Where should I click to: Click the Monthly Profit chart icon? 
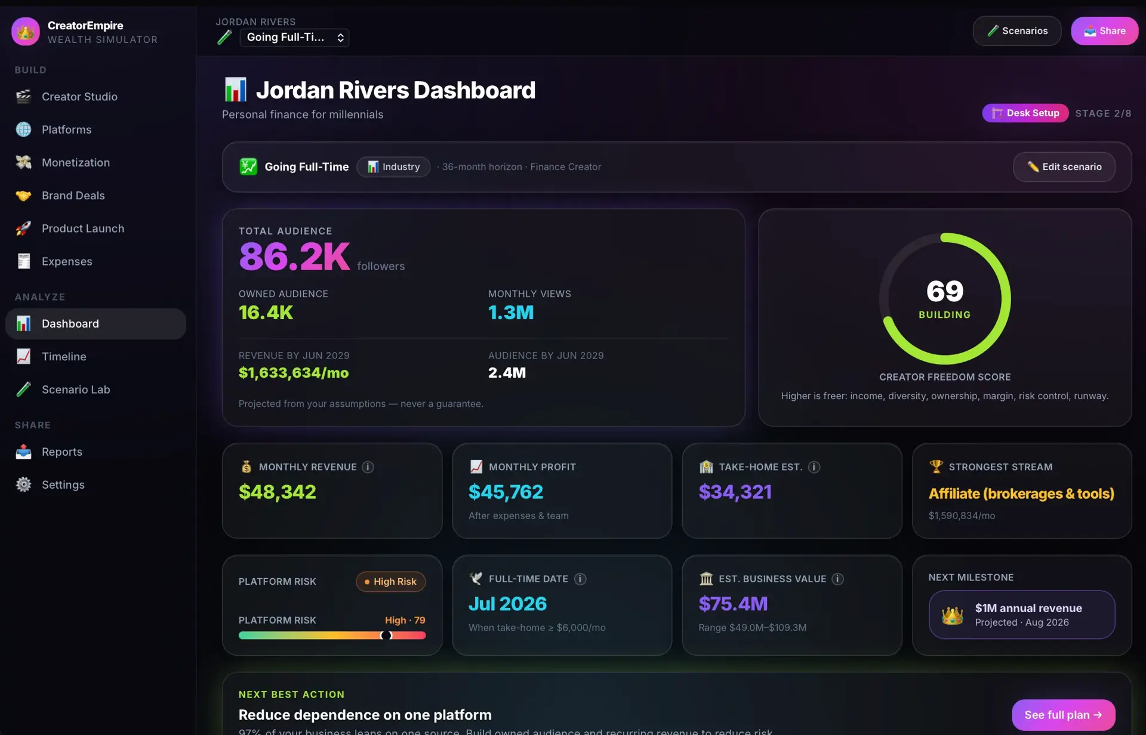click(476, 467)
